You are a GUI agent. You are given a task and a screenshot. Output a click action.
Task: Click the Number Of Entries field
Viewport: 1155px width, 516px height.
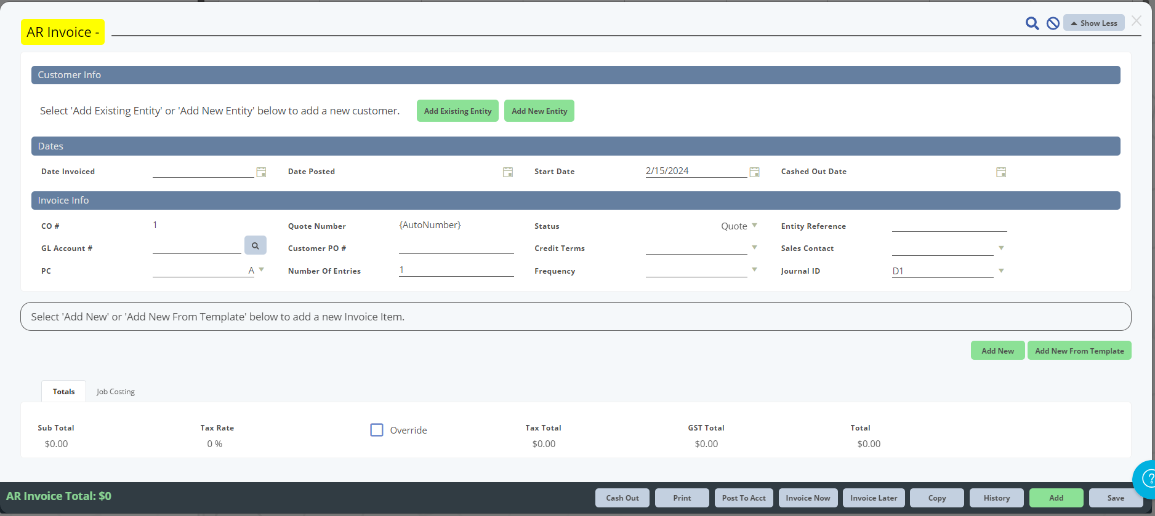pyautogui.click(x=456, y=270)
